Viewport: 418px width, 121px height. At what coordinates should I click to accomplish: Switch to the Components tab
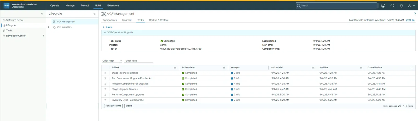pyautogui.click(x=110, y=20)
